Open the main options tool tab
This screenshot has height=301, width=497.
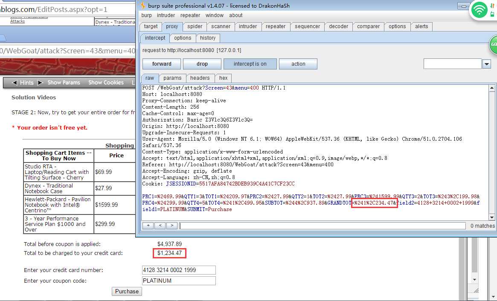tap(397, 26)
